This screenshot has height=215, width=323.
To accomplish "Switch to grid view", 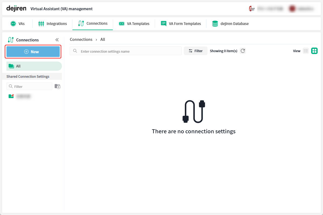I will (x=314, y=51).
